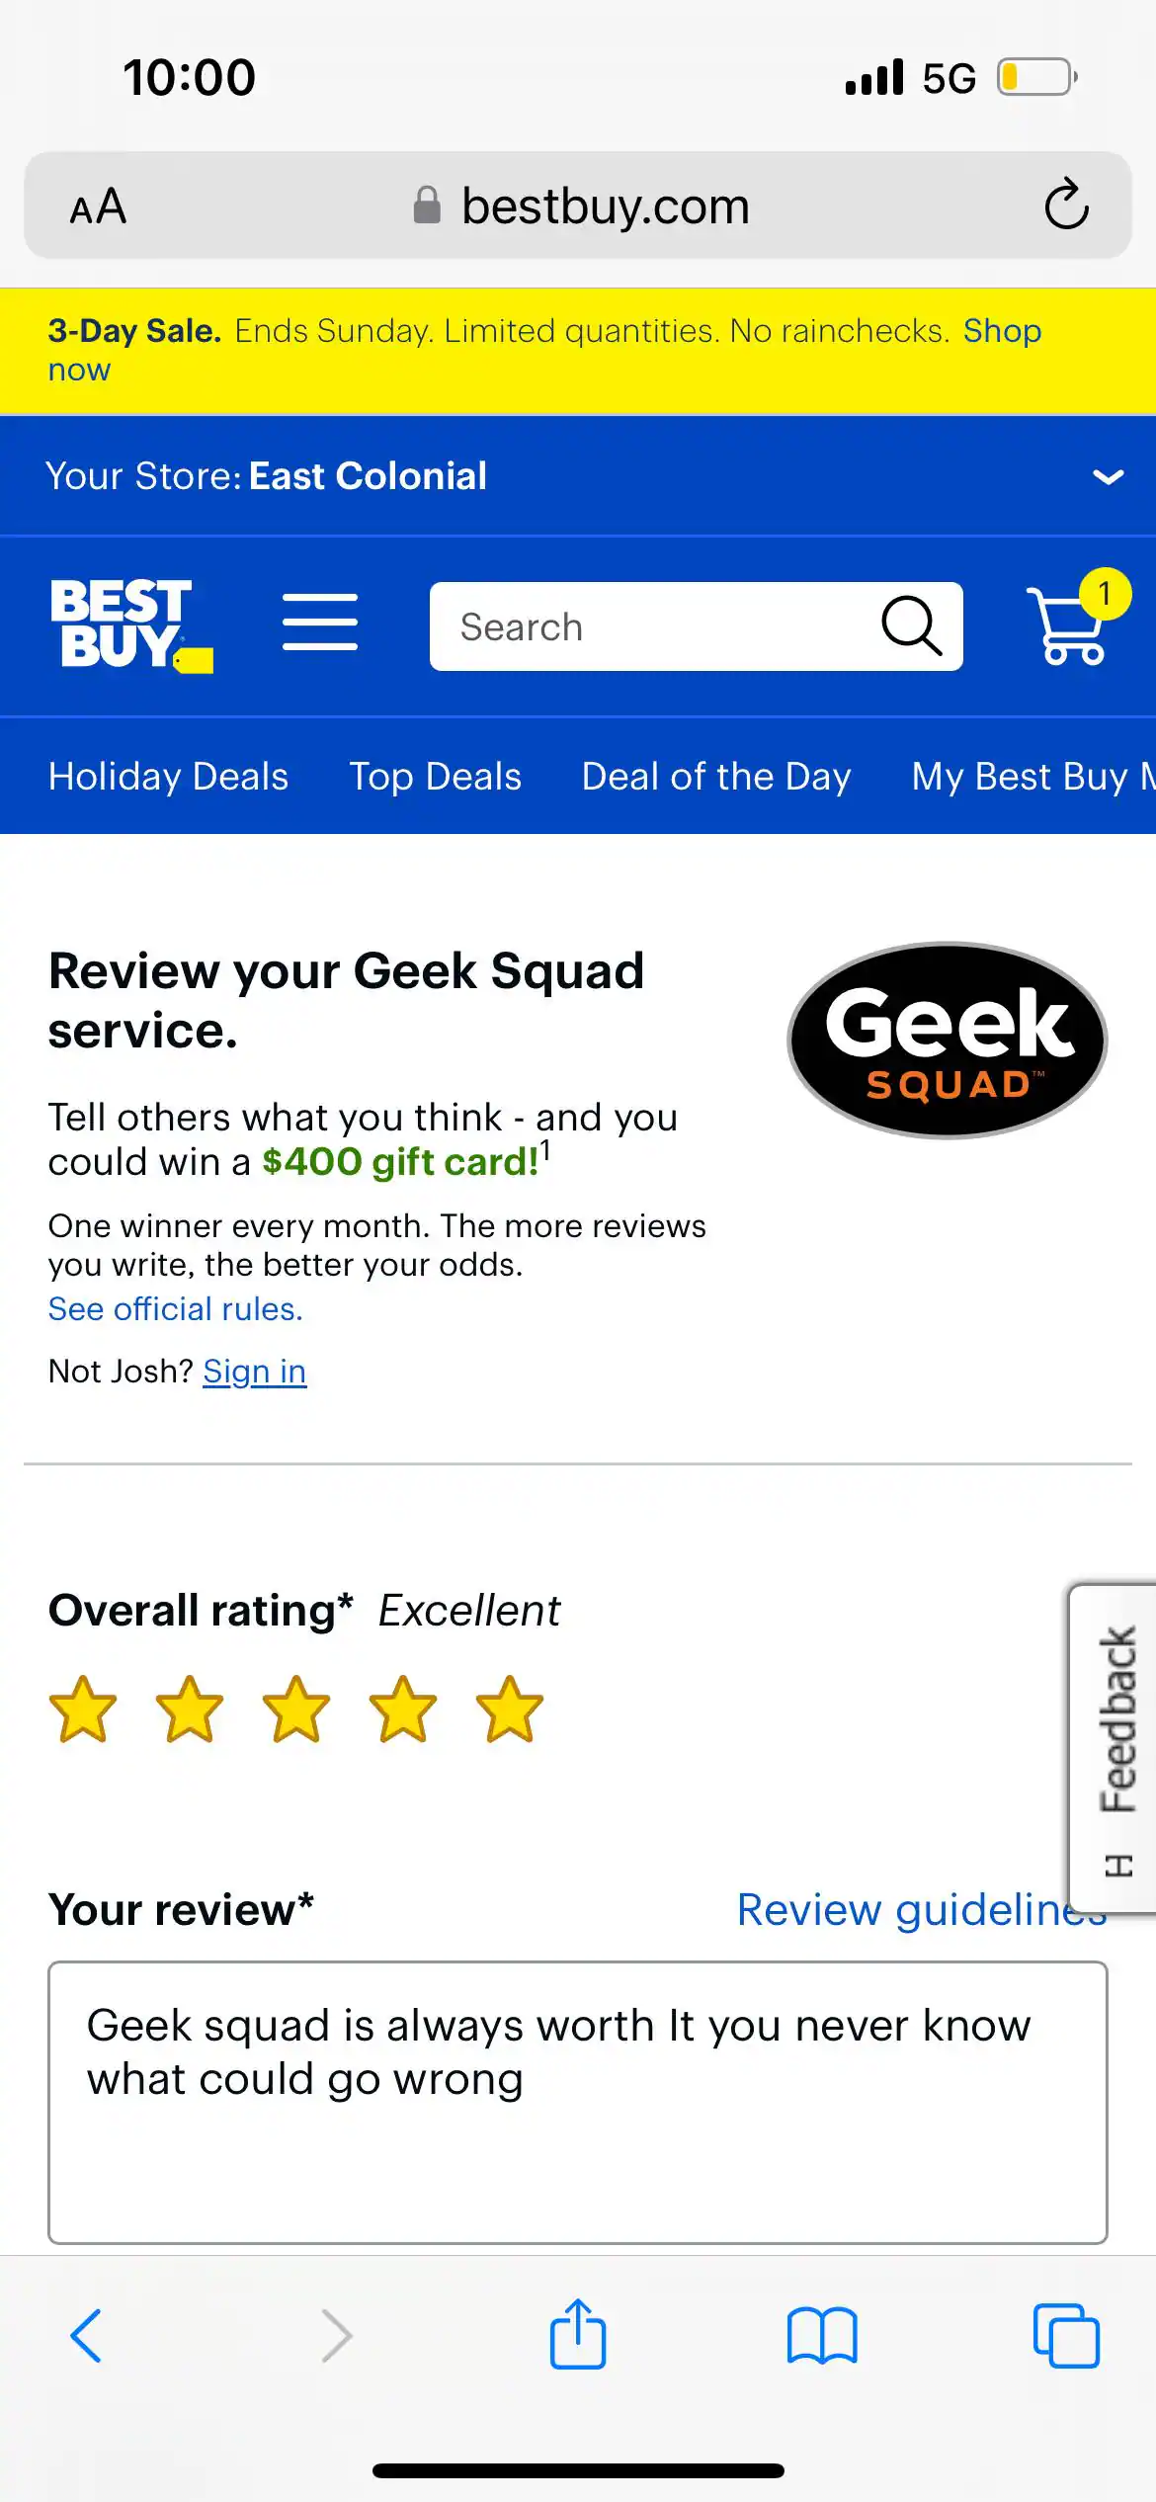Set the overall rating to five stars
This screenshot has height=2502, width=1156.
point(506,1711)
